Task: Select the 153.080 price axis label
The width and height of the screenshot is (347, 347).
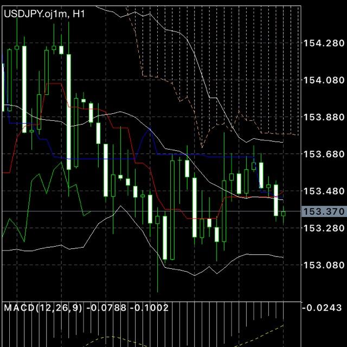Action: pyautogui.click(x=324, y=265)
